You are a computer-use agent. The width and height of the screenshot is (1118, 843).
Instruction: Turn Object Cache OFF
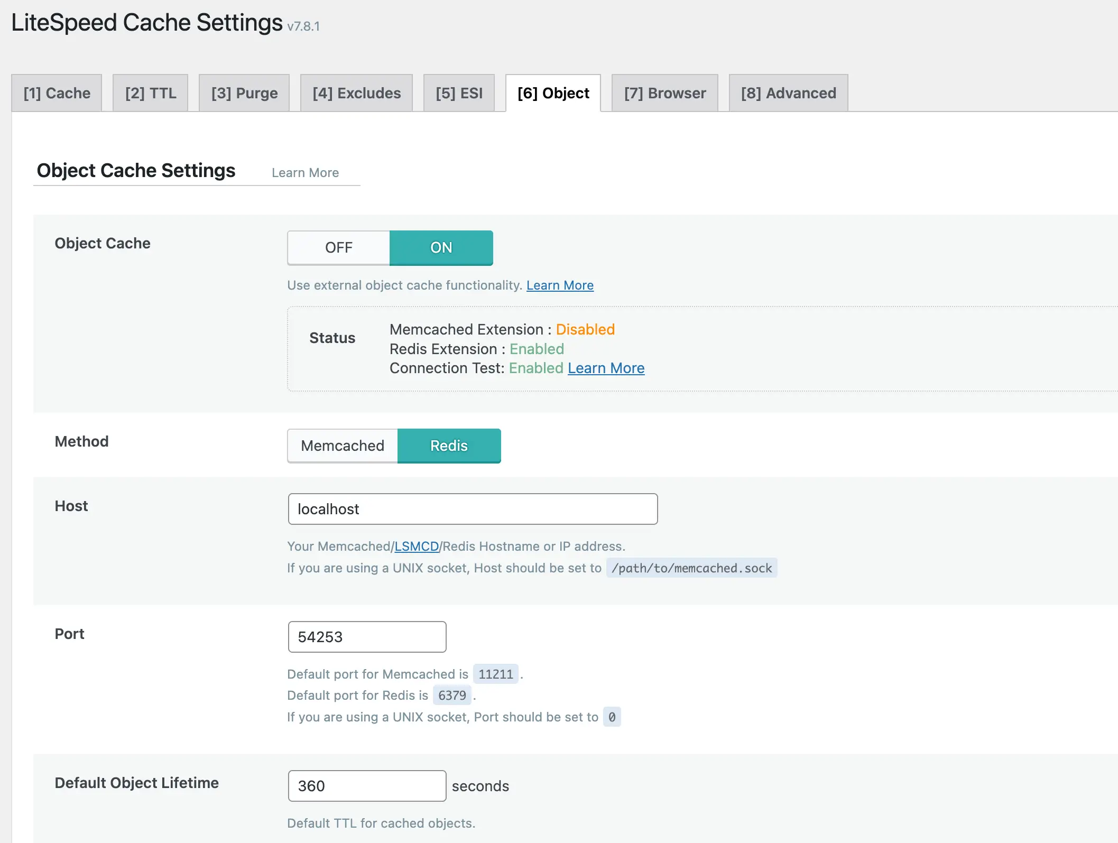click(339, 247)
